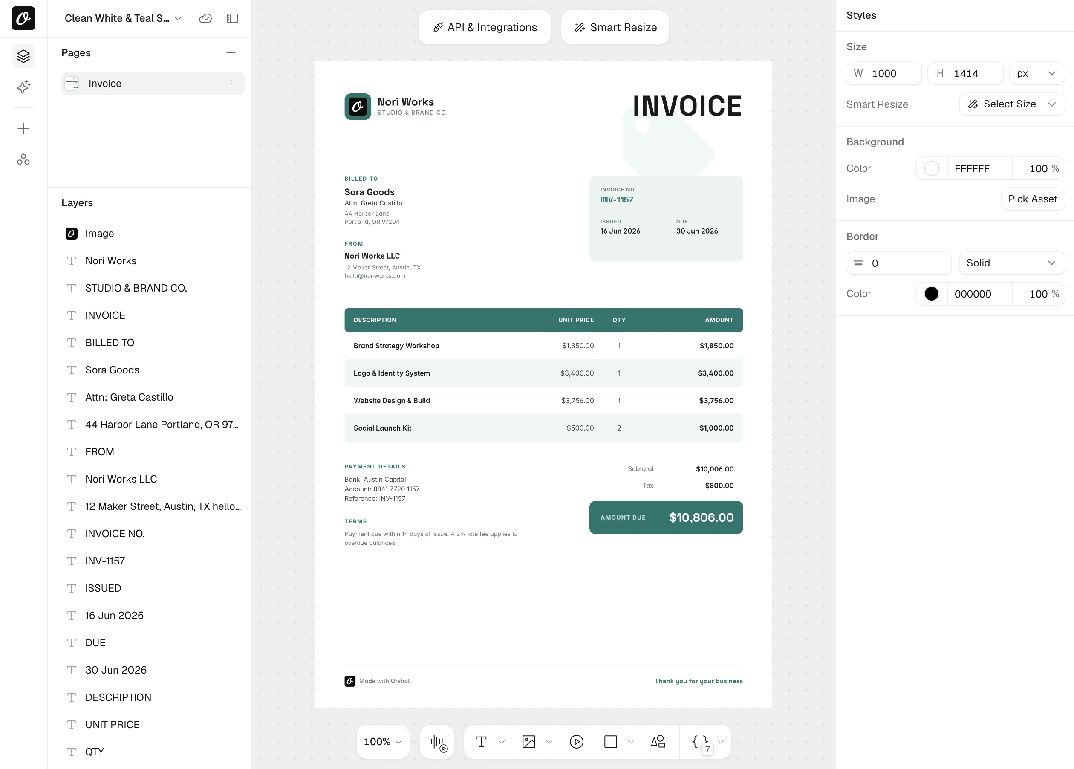This screenshot has width=1074, height=769.
Task: Open the template name dropdown chevron
Action: (179, 18)
